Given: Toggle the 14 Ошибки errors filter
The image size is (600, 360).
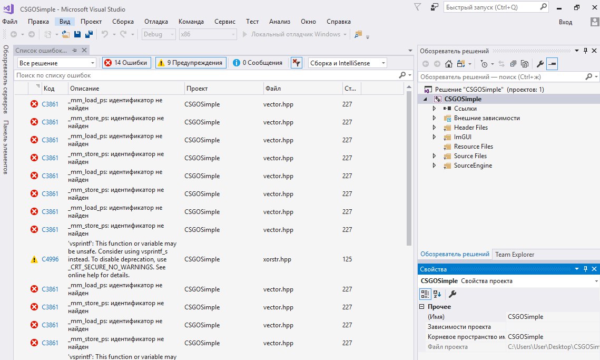Looking at the screenshot, I should coord(126,63).
